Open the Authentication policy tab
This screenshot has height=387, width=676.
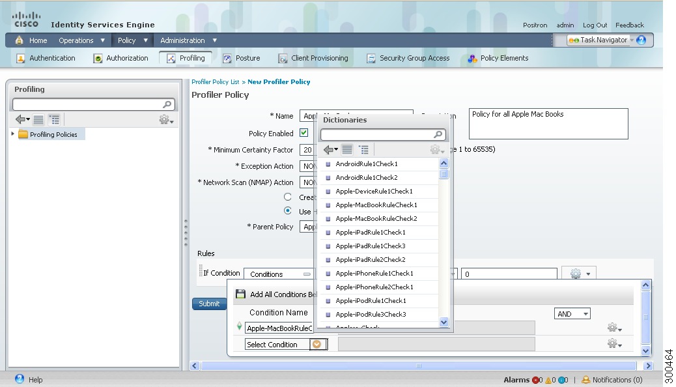point(46,58)
